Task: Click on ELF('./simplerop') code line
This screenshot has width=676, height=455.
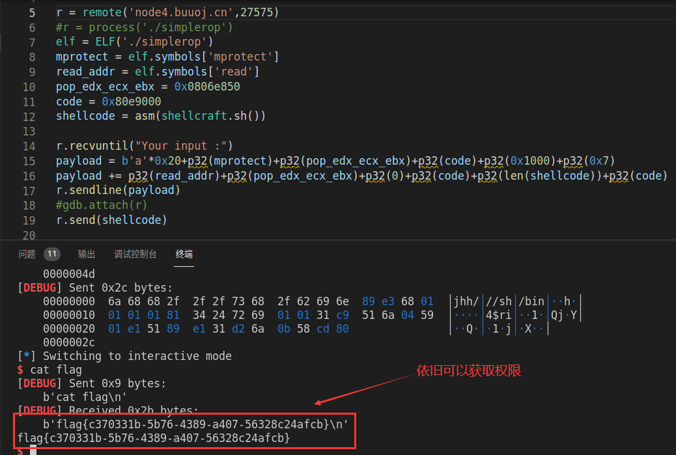Action: (135, 42)
